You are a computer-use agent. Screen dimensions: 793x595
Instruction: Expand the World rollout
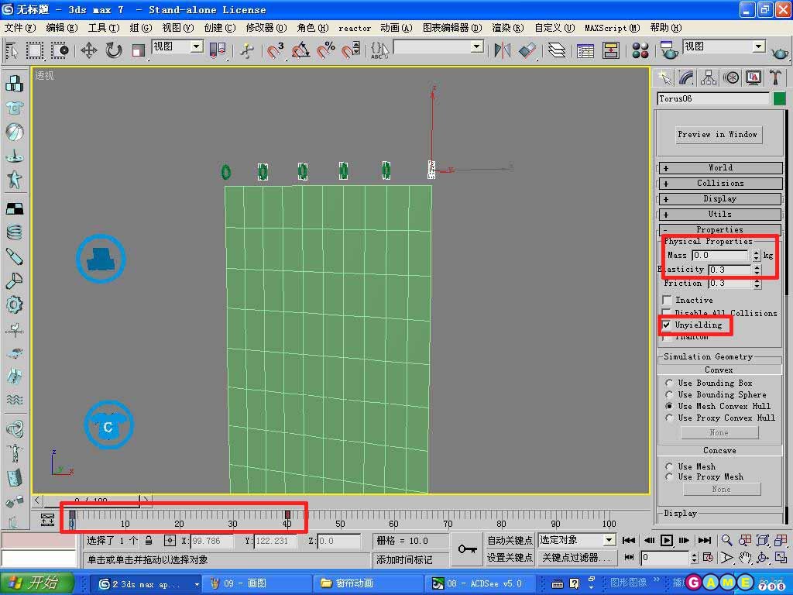click(720, 168)
